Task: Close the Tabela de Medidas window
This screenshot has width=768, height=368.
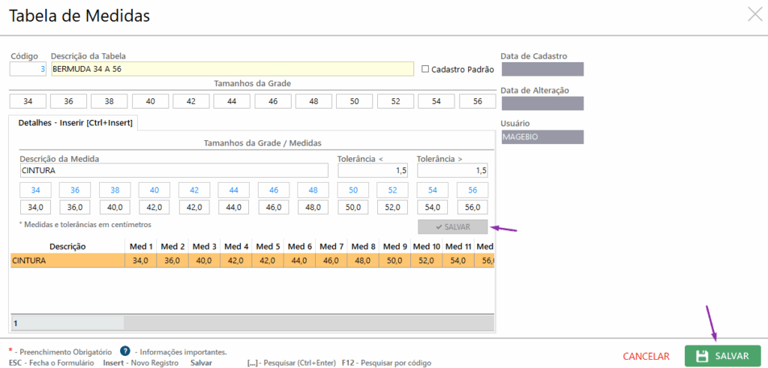Action: [754, 13]
